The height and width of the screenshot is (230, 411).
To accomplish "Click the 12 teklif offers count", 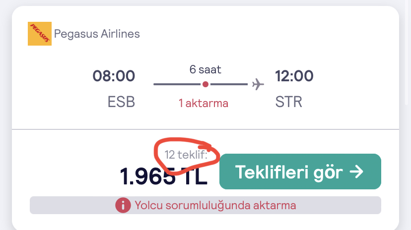I will pos(186,155).
